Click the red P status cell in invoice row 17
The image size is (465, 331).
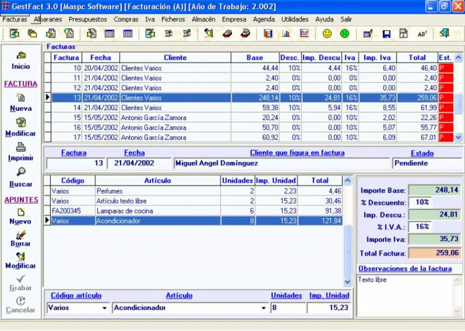coord(446,137)
